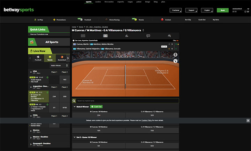Image resolution: width=251 pixels, height=151 pixels.
Task: Filter Live Now by Tennis
Action: point(50,58)
